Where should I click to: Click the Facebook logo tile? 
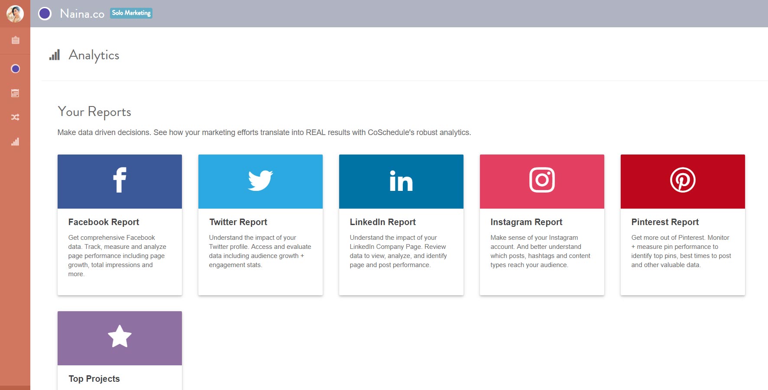pyautogui.click(x=120, y=181)
